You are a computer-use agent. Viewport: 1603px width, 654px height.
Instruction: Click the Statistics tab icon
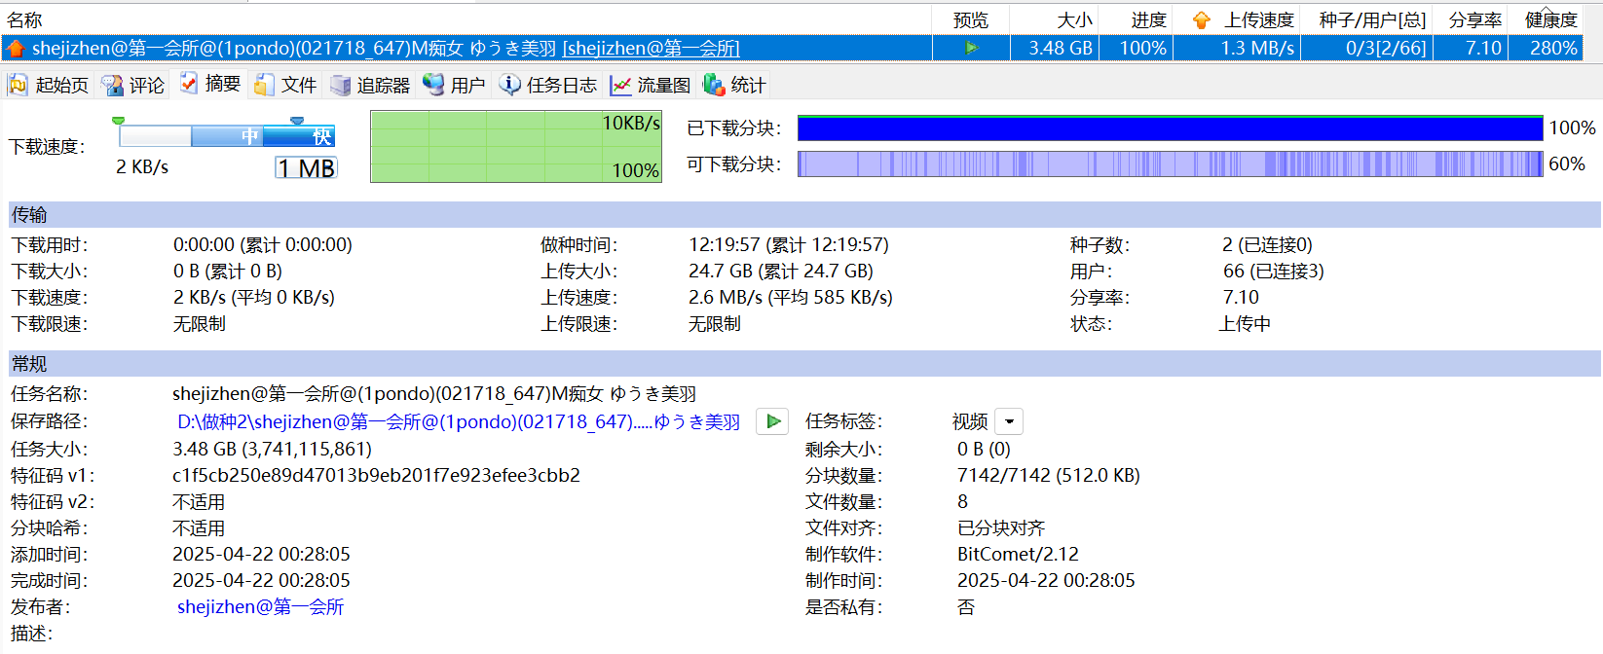click(714, 86)
